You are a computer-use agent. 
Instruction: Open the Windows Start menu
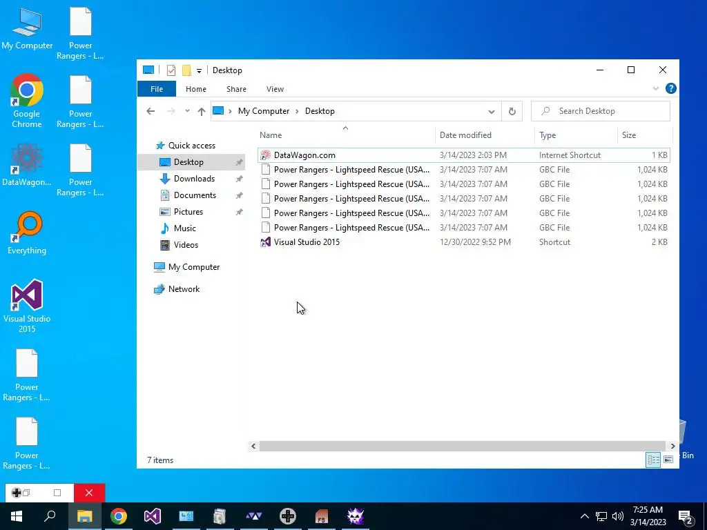pos(17,516)
